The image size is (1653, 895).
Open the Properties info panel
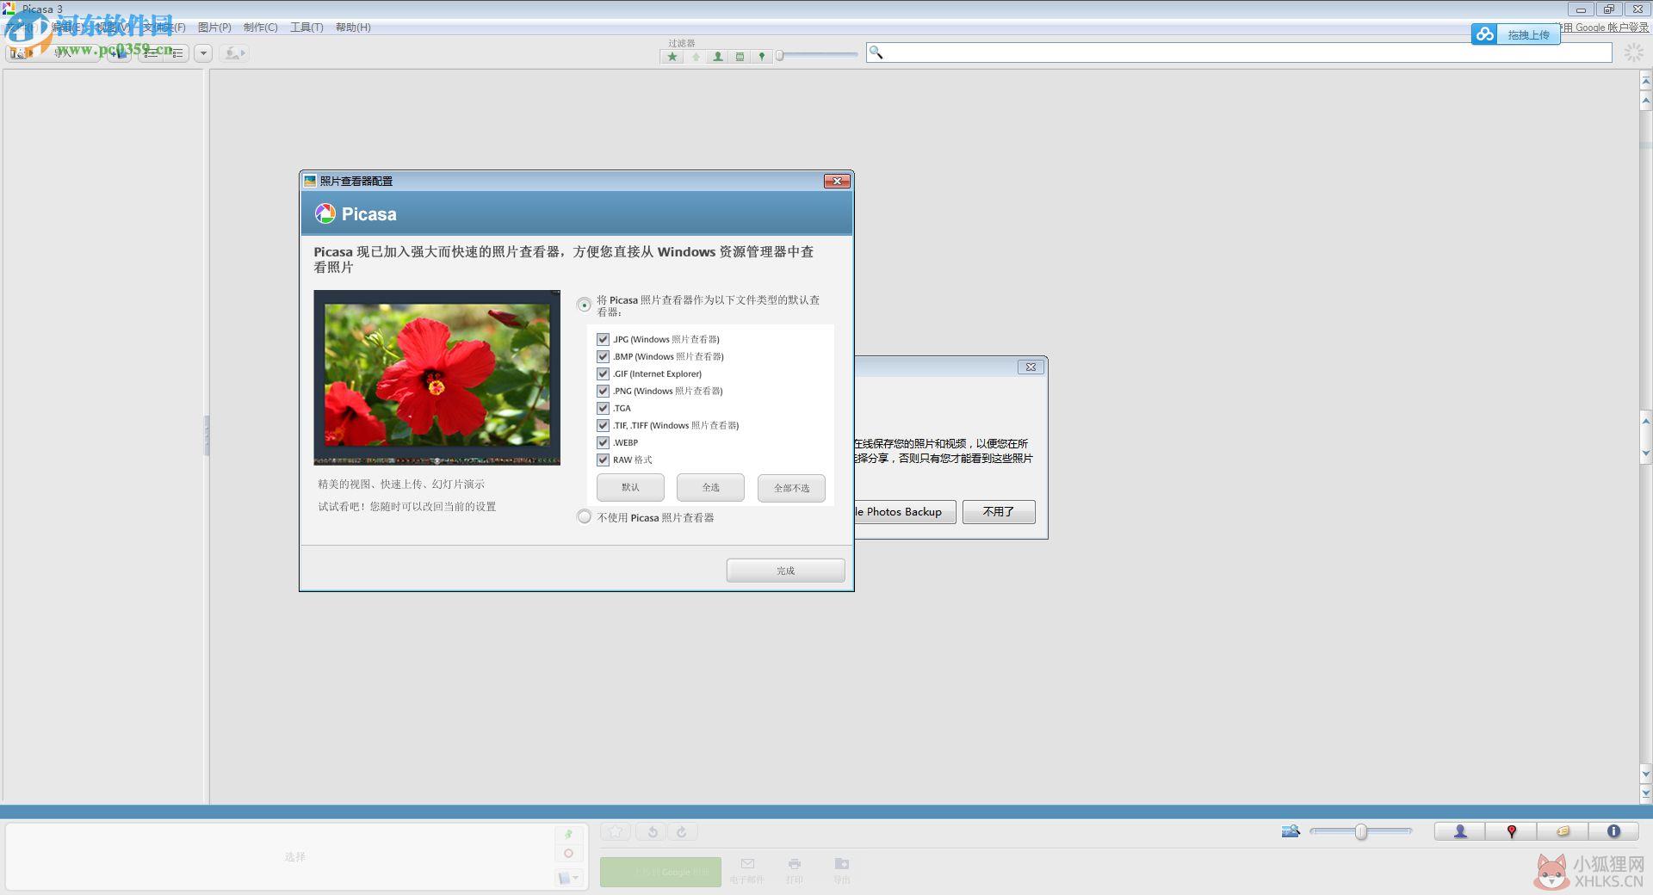tap(1613, 831)
